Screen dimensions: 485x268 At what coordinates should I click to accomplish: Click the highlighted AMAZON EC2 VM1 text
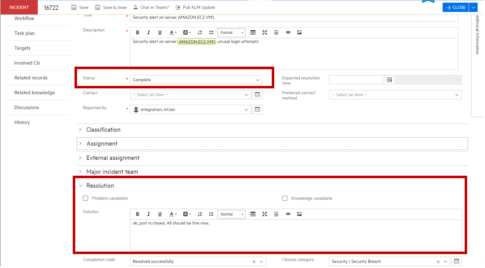pos(196,41)
